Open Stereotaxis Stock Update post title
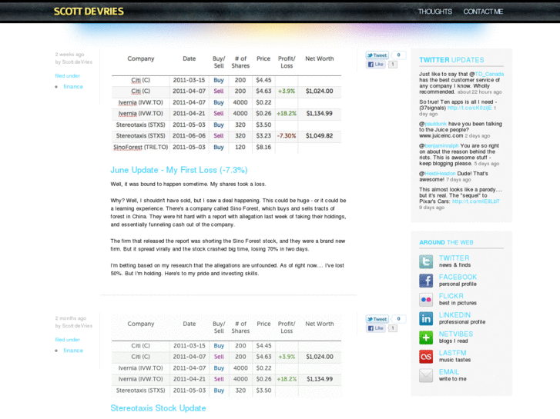Screen dimensions: 560x419 pyautogui.click(x=158, y=408)
